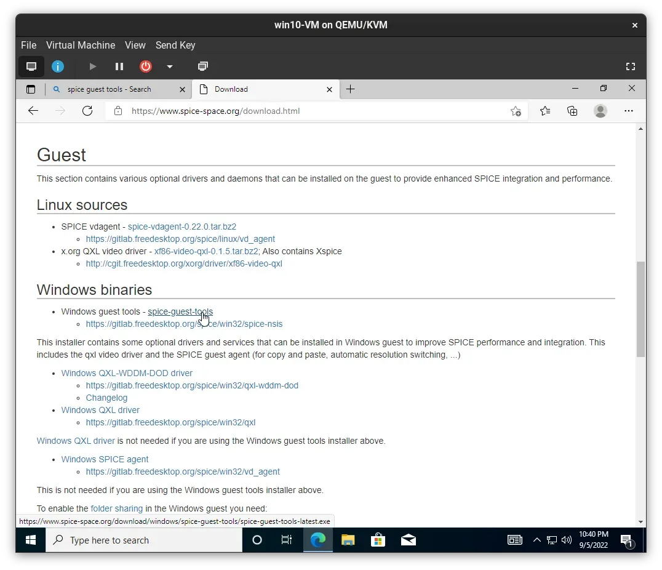Open Edge settings and more menu
Image resolution: width=662 pixels, height=570 pixels.
click(629, 111)
